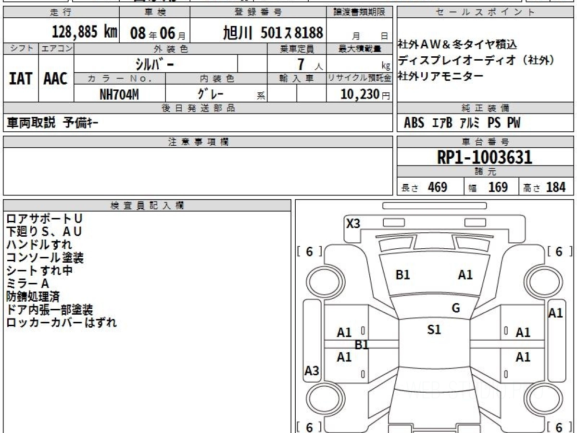
Task: Select the B1 mark on the hood
Action: click(402, 275)
